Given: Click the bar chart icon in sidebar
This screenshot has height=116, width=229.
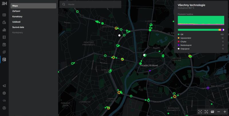Looking at the screenshot, I should coord(4,30).
